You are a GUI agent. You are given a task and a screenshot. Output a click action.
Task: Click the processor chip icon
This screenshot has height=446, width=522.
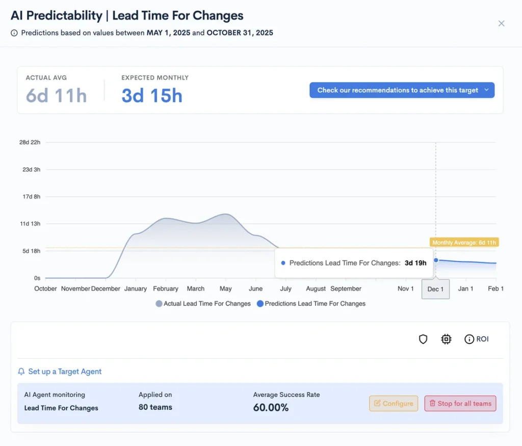pos(446,339)
